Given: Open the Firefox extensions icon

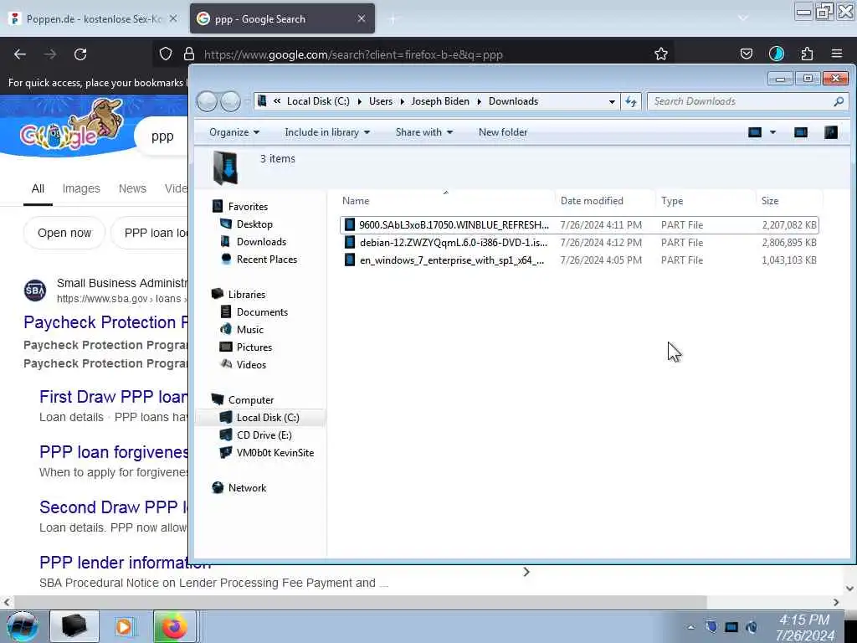Looking at the screenshot, I should [x=807, y=54].
